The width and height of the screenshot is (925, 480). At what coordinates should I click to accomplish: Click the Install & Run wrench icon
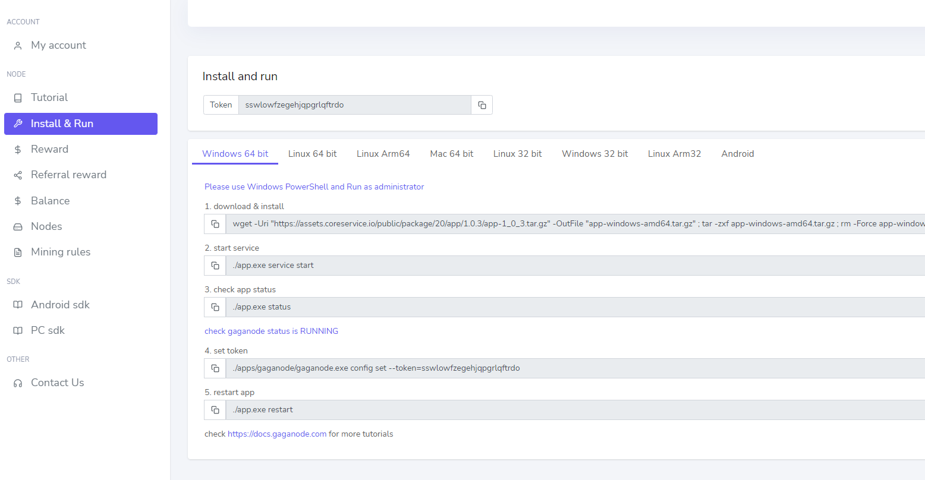click(x=18, y=124)
